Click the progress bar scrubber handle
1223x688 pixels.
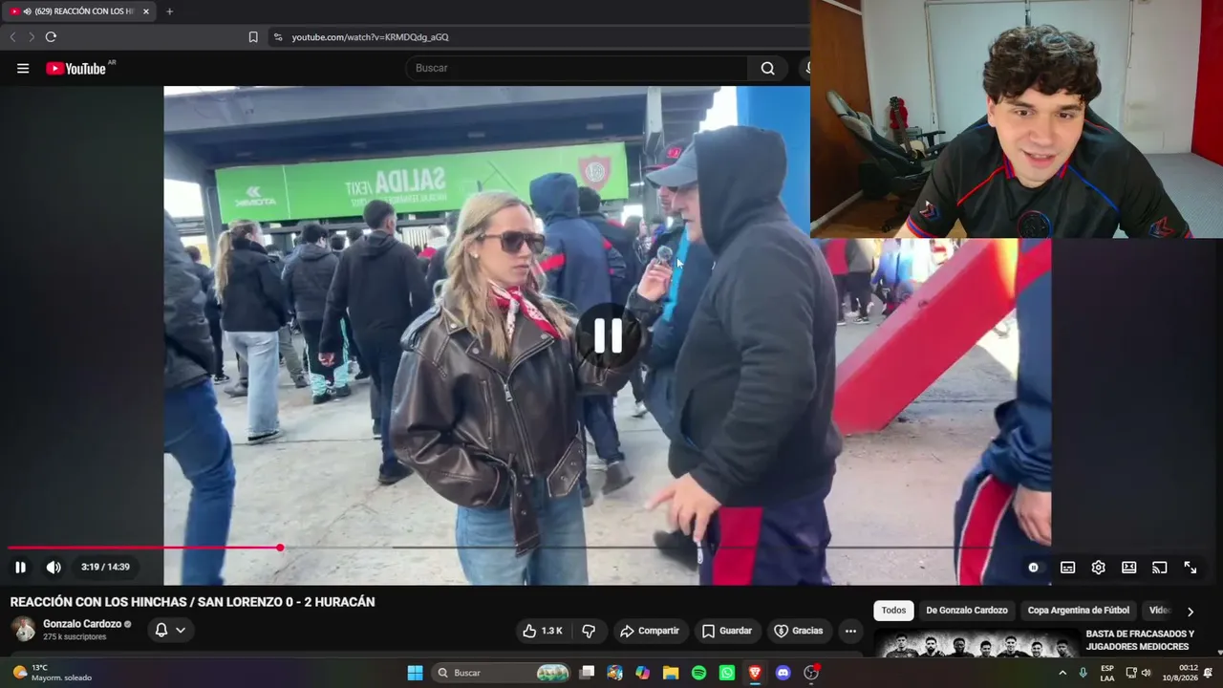coord(280,548)
